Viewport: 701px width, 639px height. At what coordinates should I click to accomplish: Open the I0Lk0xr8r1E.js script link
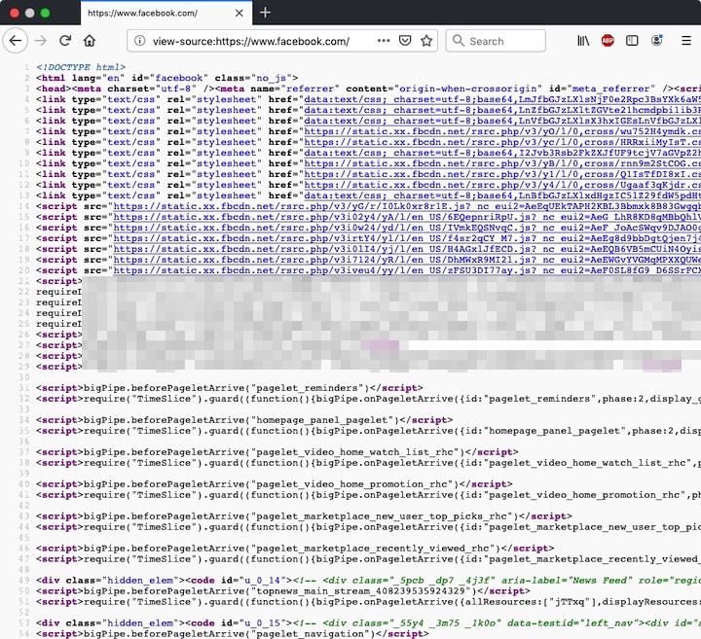(x=407, y=207)
